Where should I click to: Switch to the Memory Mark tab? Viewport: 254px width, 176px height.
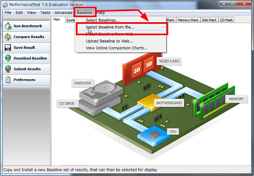(188, 20)
